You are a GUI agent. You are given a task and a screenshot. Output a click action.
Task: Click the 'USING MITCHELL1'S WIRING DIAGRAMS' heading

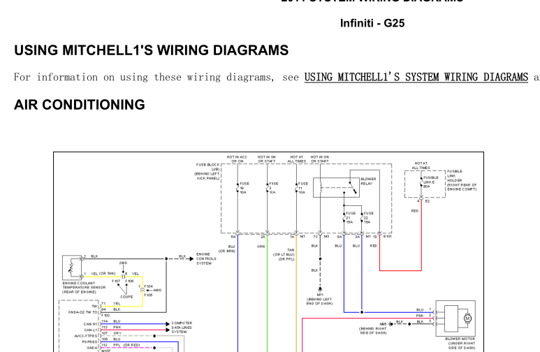[151, 50]
